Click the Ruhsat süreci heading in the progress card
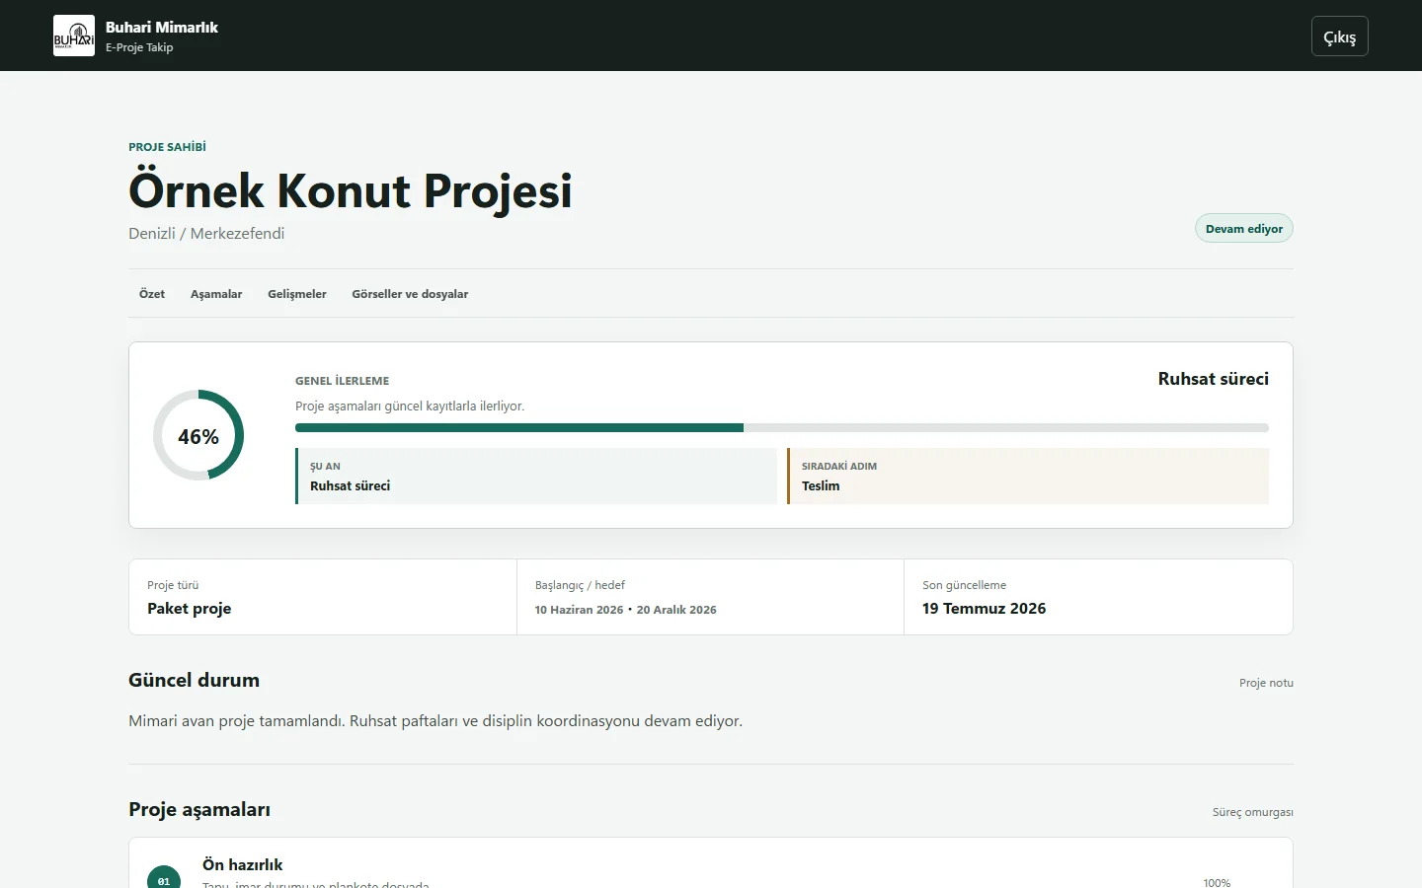The height and width of the screenshot is (888, 1422). (1213, 379)
